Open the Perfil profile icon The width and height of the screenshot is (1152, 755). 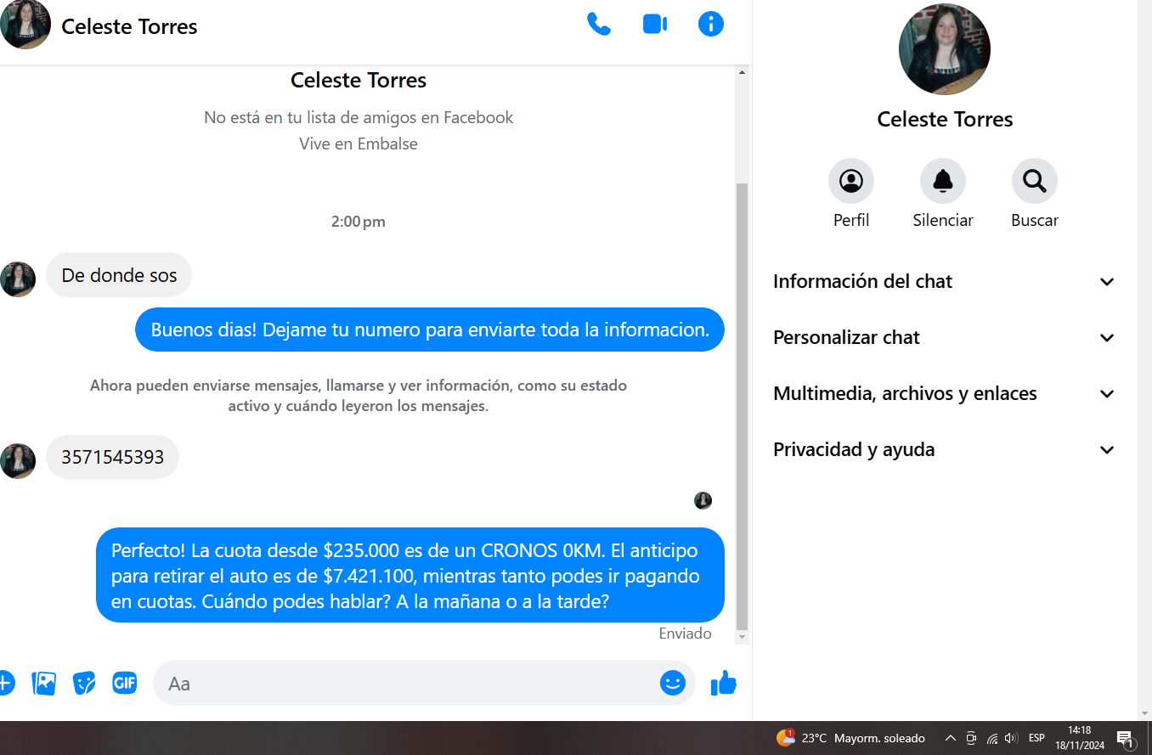[851, 181]
